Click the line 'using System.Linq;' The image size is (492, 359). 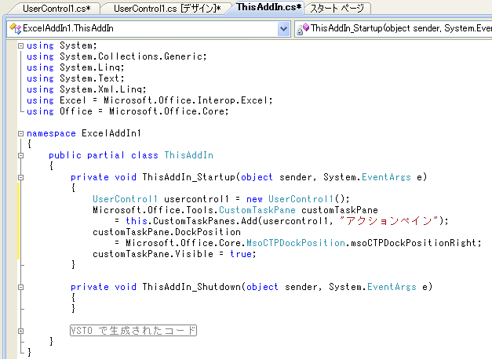point(75,67)
